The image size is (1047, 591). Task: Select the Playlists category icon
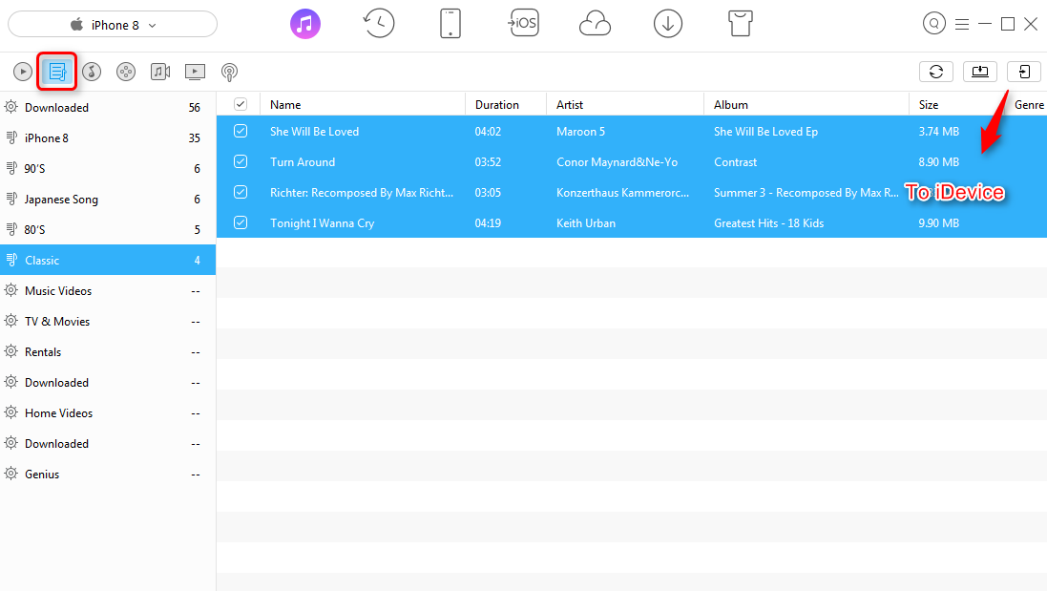[x=57, y=72]
